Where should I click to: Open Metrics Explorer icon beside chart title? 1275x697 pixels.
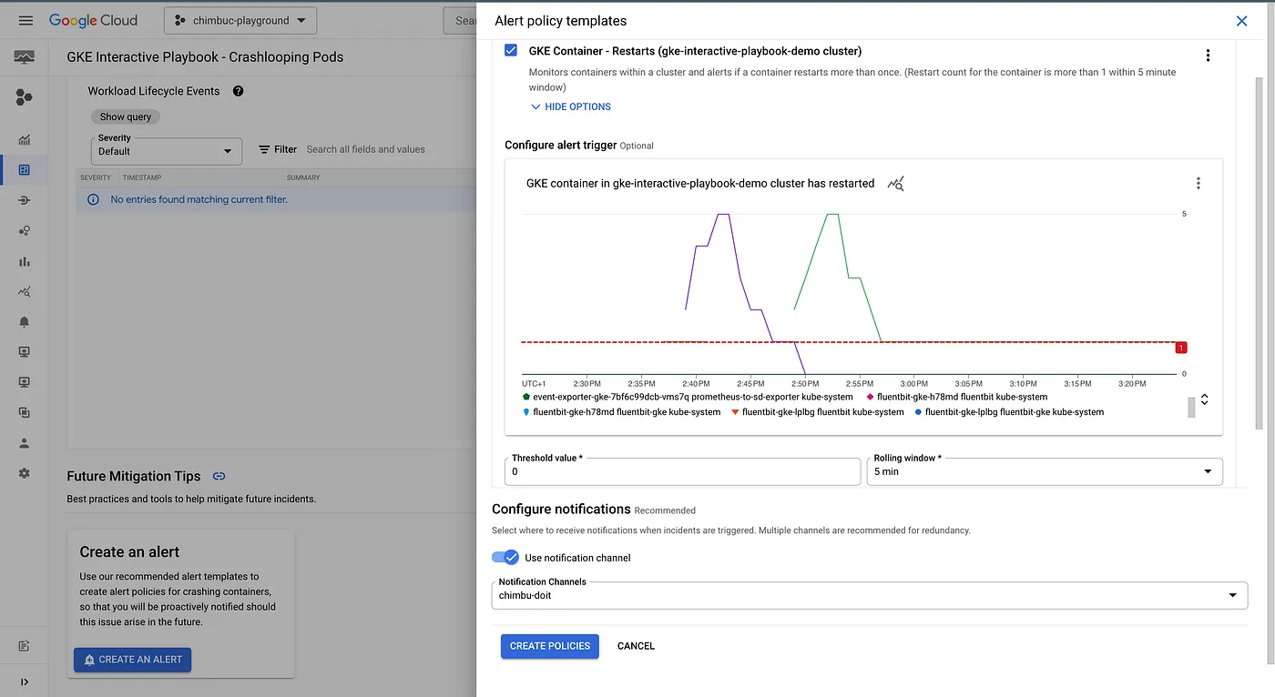pyautogui.click(x=896, y=184)
